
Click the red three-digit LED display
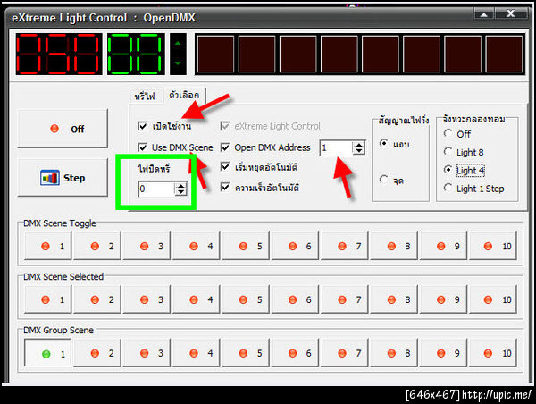coord(59,54)
